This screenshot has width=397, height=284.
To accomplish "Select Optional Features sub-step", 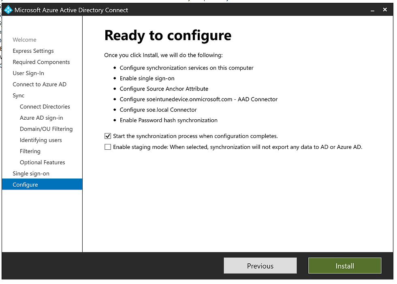I will (x=42, y=163).
